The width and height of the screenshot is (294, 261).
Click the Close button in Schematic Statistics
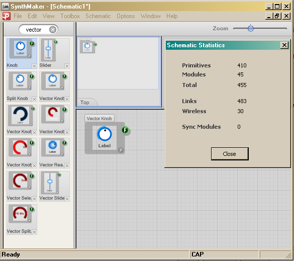(230, 154)
